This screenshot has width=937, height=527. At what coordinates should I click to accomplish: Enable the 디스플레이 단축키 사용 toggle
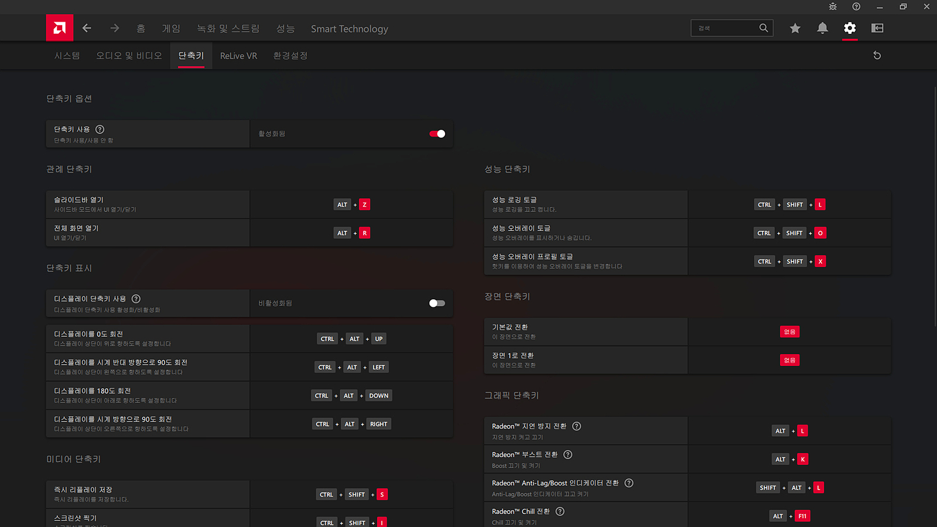click(x=437, y=303)
